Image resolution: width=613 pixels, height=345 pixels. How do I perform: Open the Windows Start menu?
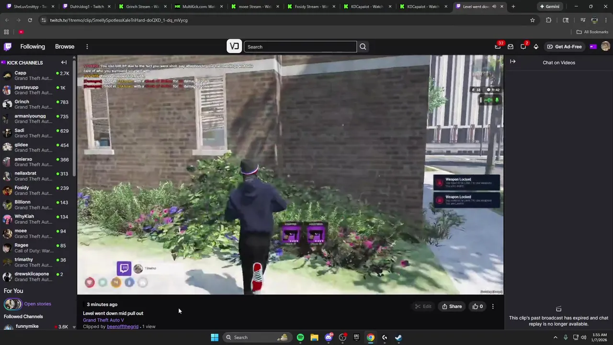[215, 337]
